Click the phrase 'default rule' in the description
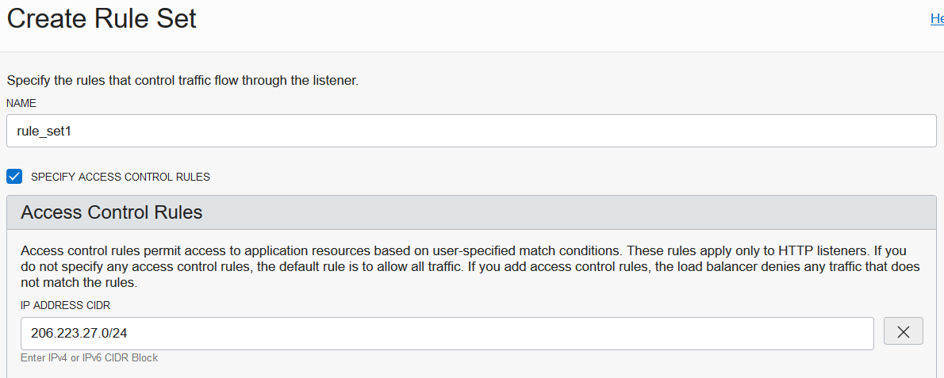 [x=313, y=266]
